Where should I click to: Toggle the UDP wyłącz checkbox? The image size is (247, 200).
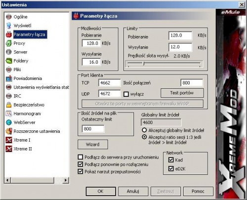pyautogui.click(x=126, y=94)
